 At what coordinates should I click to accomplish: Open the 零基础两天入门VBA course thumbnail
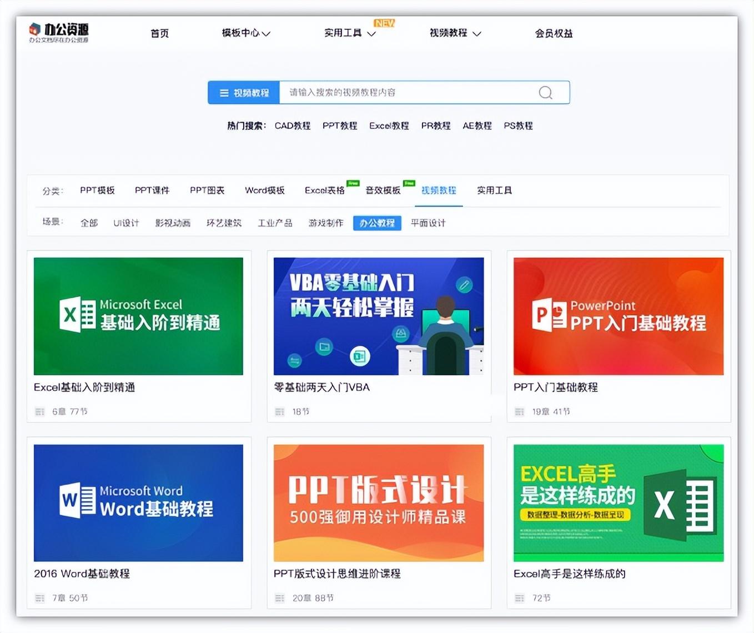pos(379,315)
